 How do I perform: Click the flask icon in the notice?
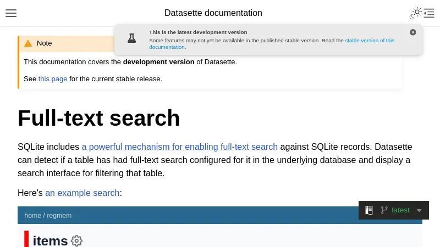point(131,38)
